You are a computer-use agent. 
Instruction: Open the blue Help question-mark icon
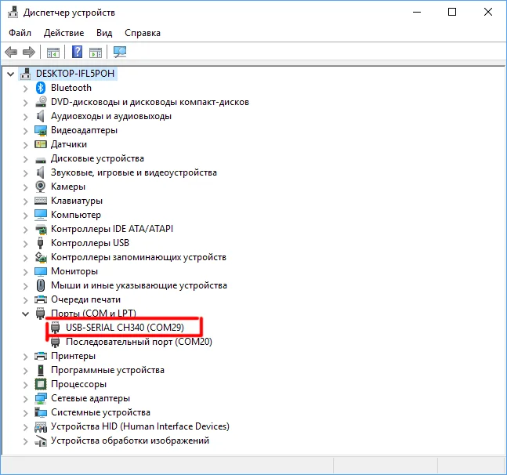(77, 52)
